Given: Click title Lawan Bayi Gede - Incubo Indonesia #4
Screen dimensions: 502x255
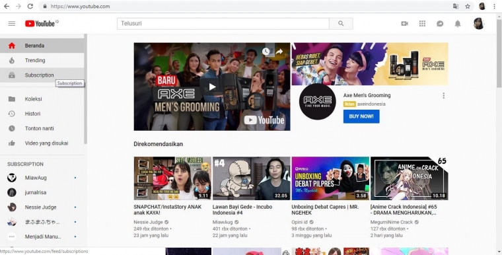Looking at the screenshot, I should pos(242,210).
